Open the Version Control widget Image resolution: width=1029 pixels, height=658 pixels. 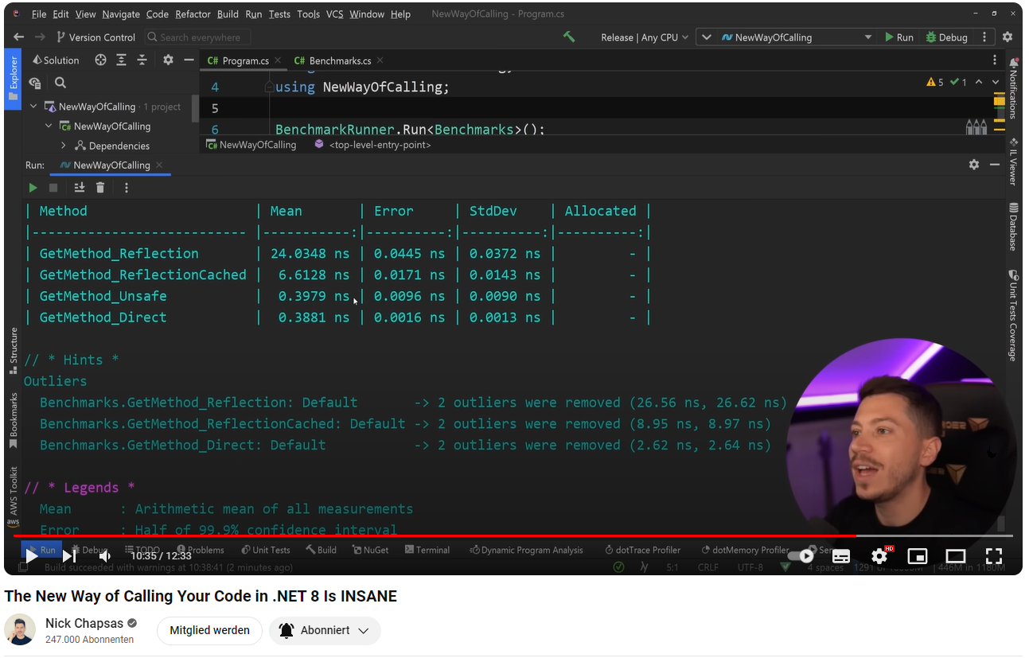click(x=95, y=37)
